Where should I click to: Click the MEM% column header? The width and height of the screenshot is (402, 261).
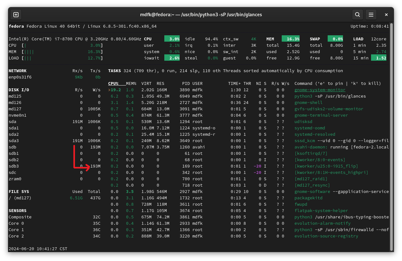131,84
